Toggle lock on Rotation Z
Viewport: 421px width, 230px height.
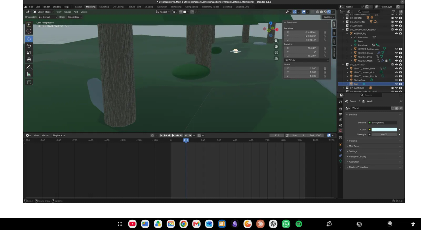[325, 56]
